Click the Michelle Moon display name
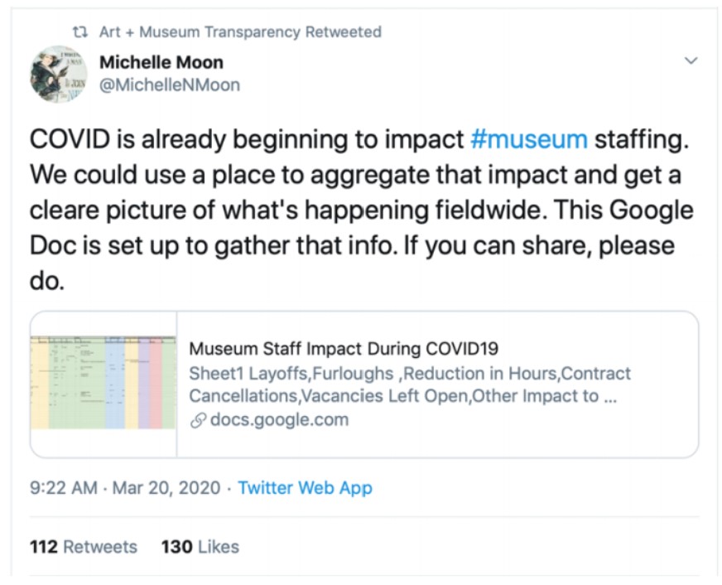 pos(161,62)
